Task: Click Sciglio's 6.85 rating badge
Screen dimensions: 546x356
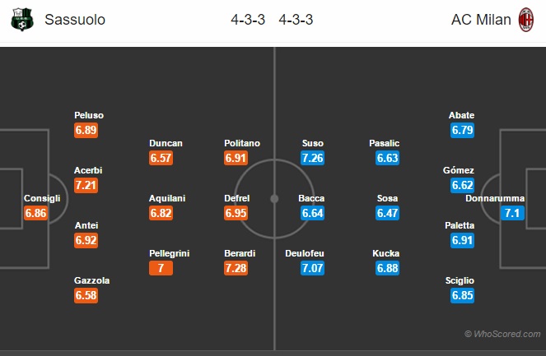Action: click(462, 295)
